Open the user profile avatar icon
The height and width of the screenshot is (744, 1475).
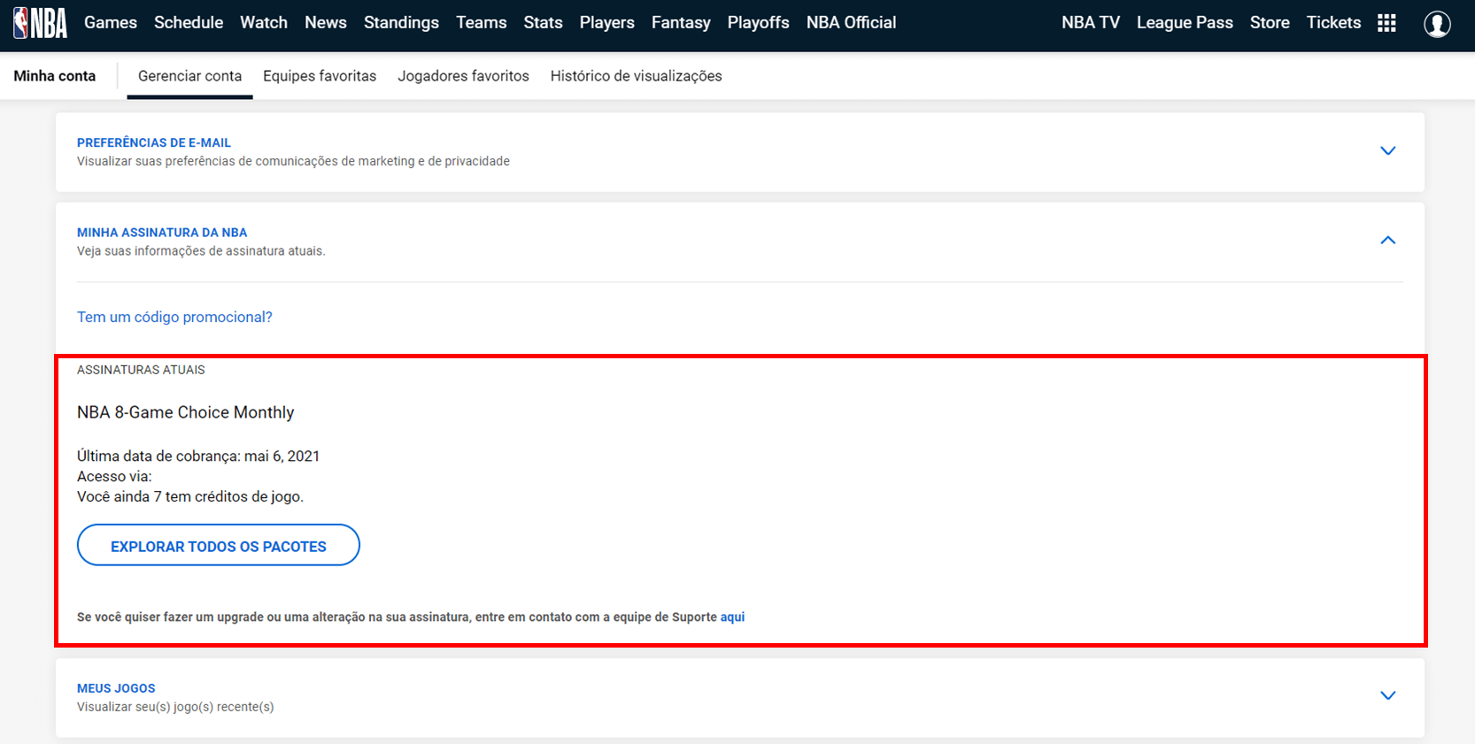[x=1437, y=24]
